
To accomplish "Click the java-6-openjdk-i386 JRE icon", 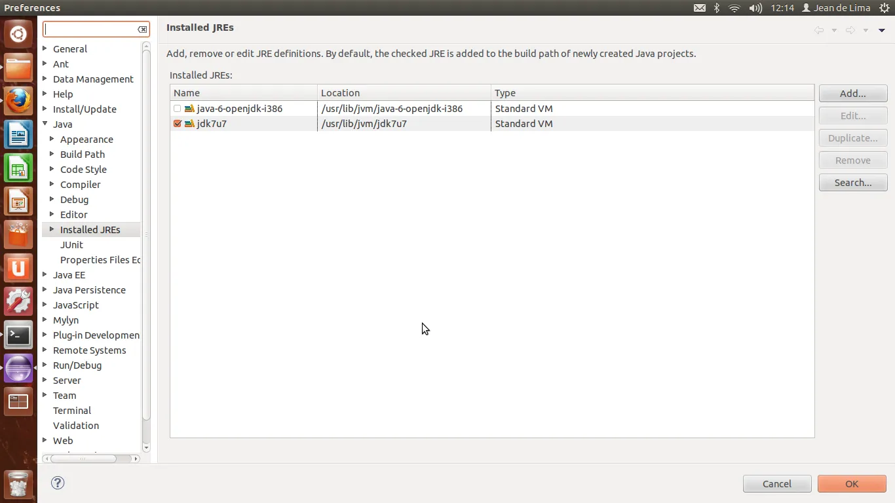I will tap(189, 109).
